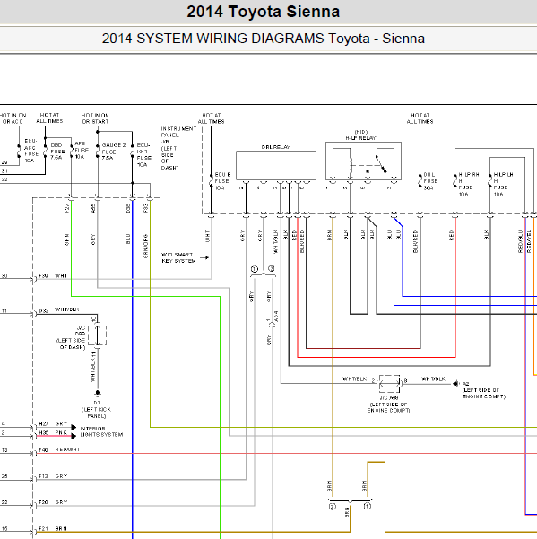Image resolution: width=537 pixels, height=539 pixels.
Task: Click the "DRL FUSE 30A" label
Action: tap(430, 181)
